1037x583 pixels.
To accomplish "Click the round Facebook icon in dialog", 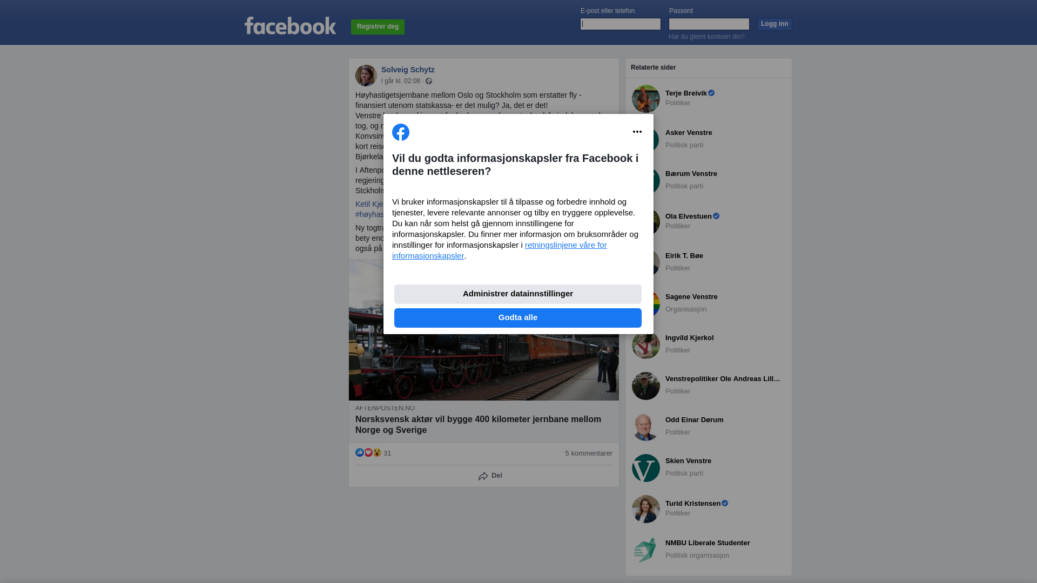I will coord(401,132).
